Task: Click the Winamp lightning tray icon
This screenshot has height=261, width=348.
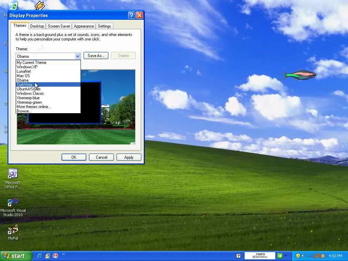Action: click(323, 256)
